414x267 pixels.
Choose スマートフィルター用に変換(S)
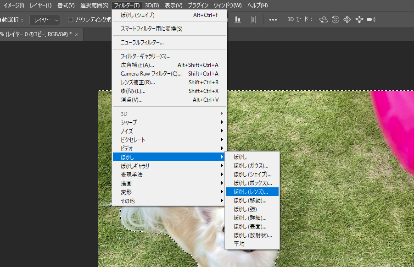click(x=169, y=29)
